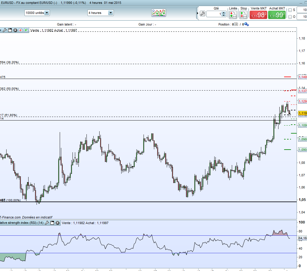
Task: Click the Position : 0 text
Action: [226, 24]
